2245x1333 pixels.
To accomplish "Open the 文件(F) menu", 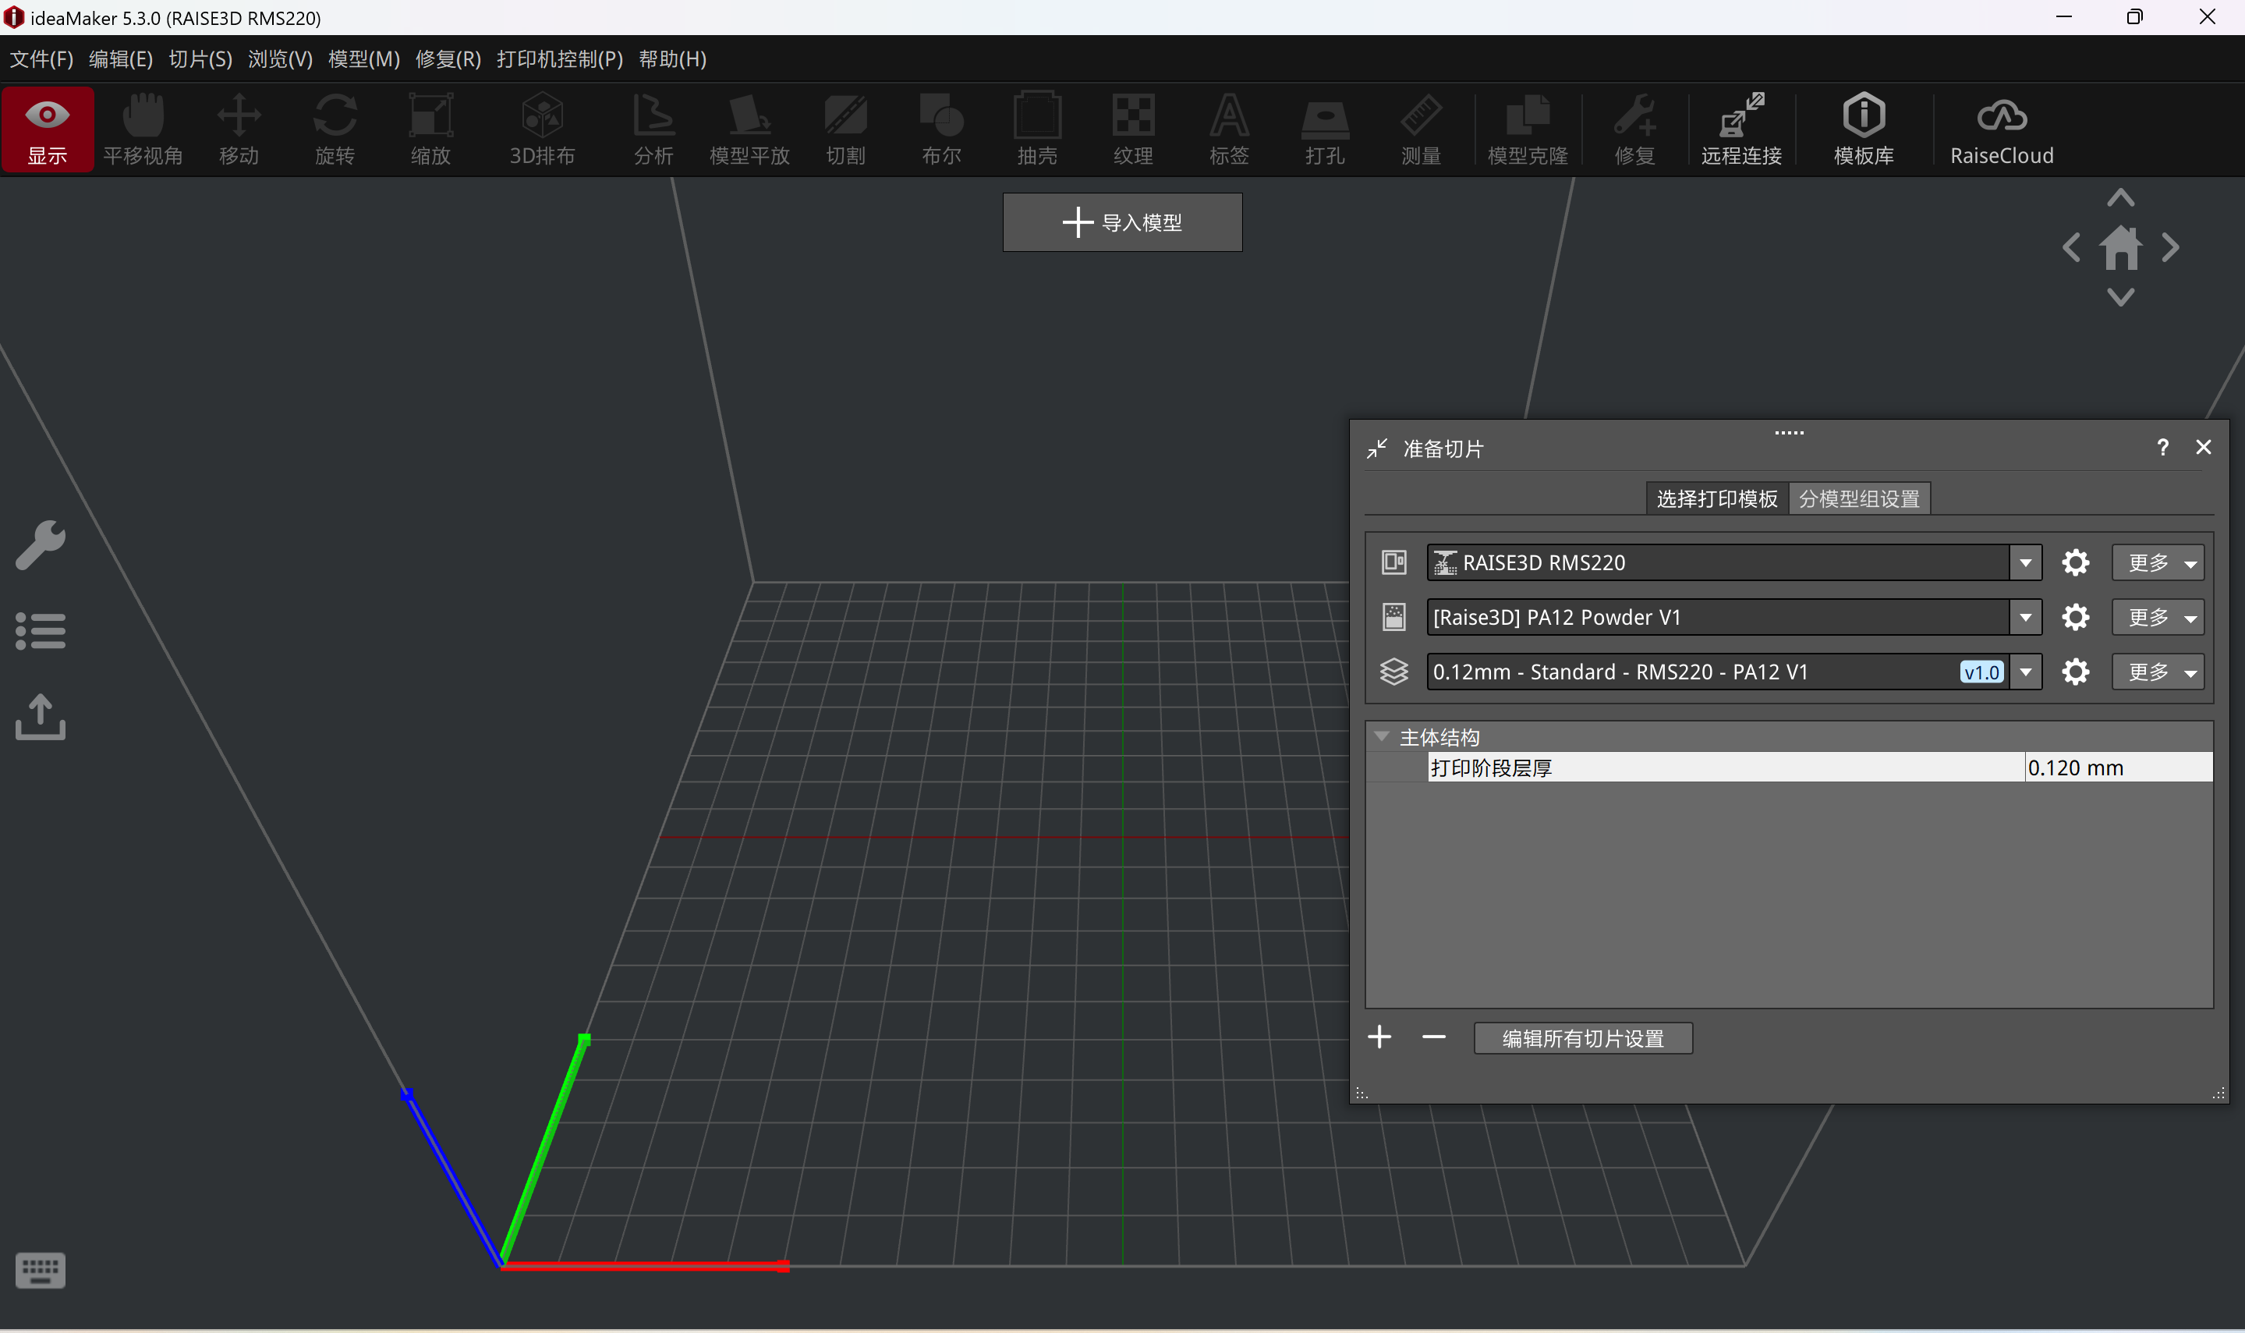I will tap(41, 59).
